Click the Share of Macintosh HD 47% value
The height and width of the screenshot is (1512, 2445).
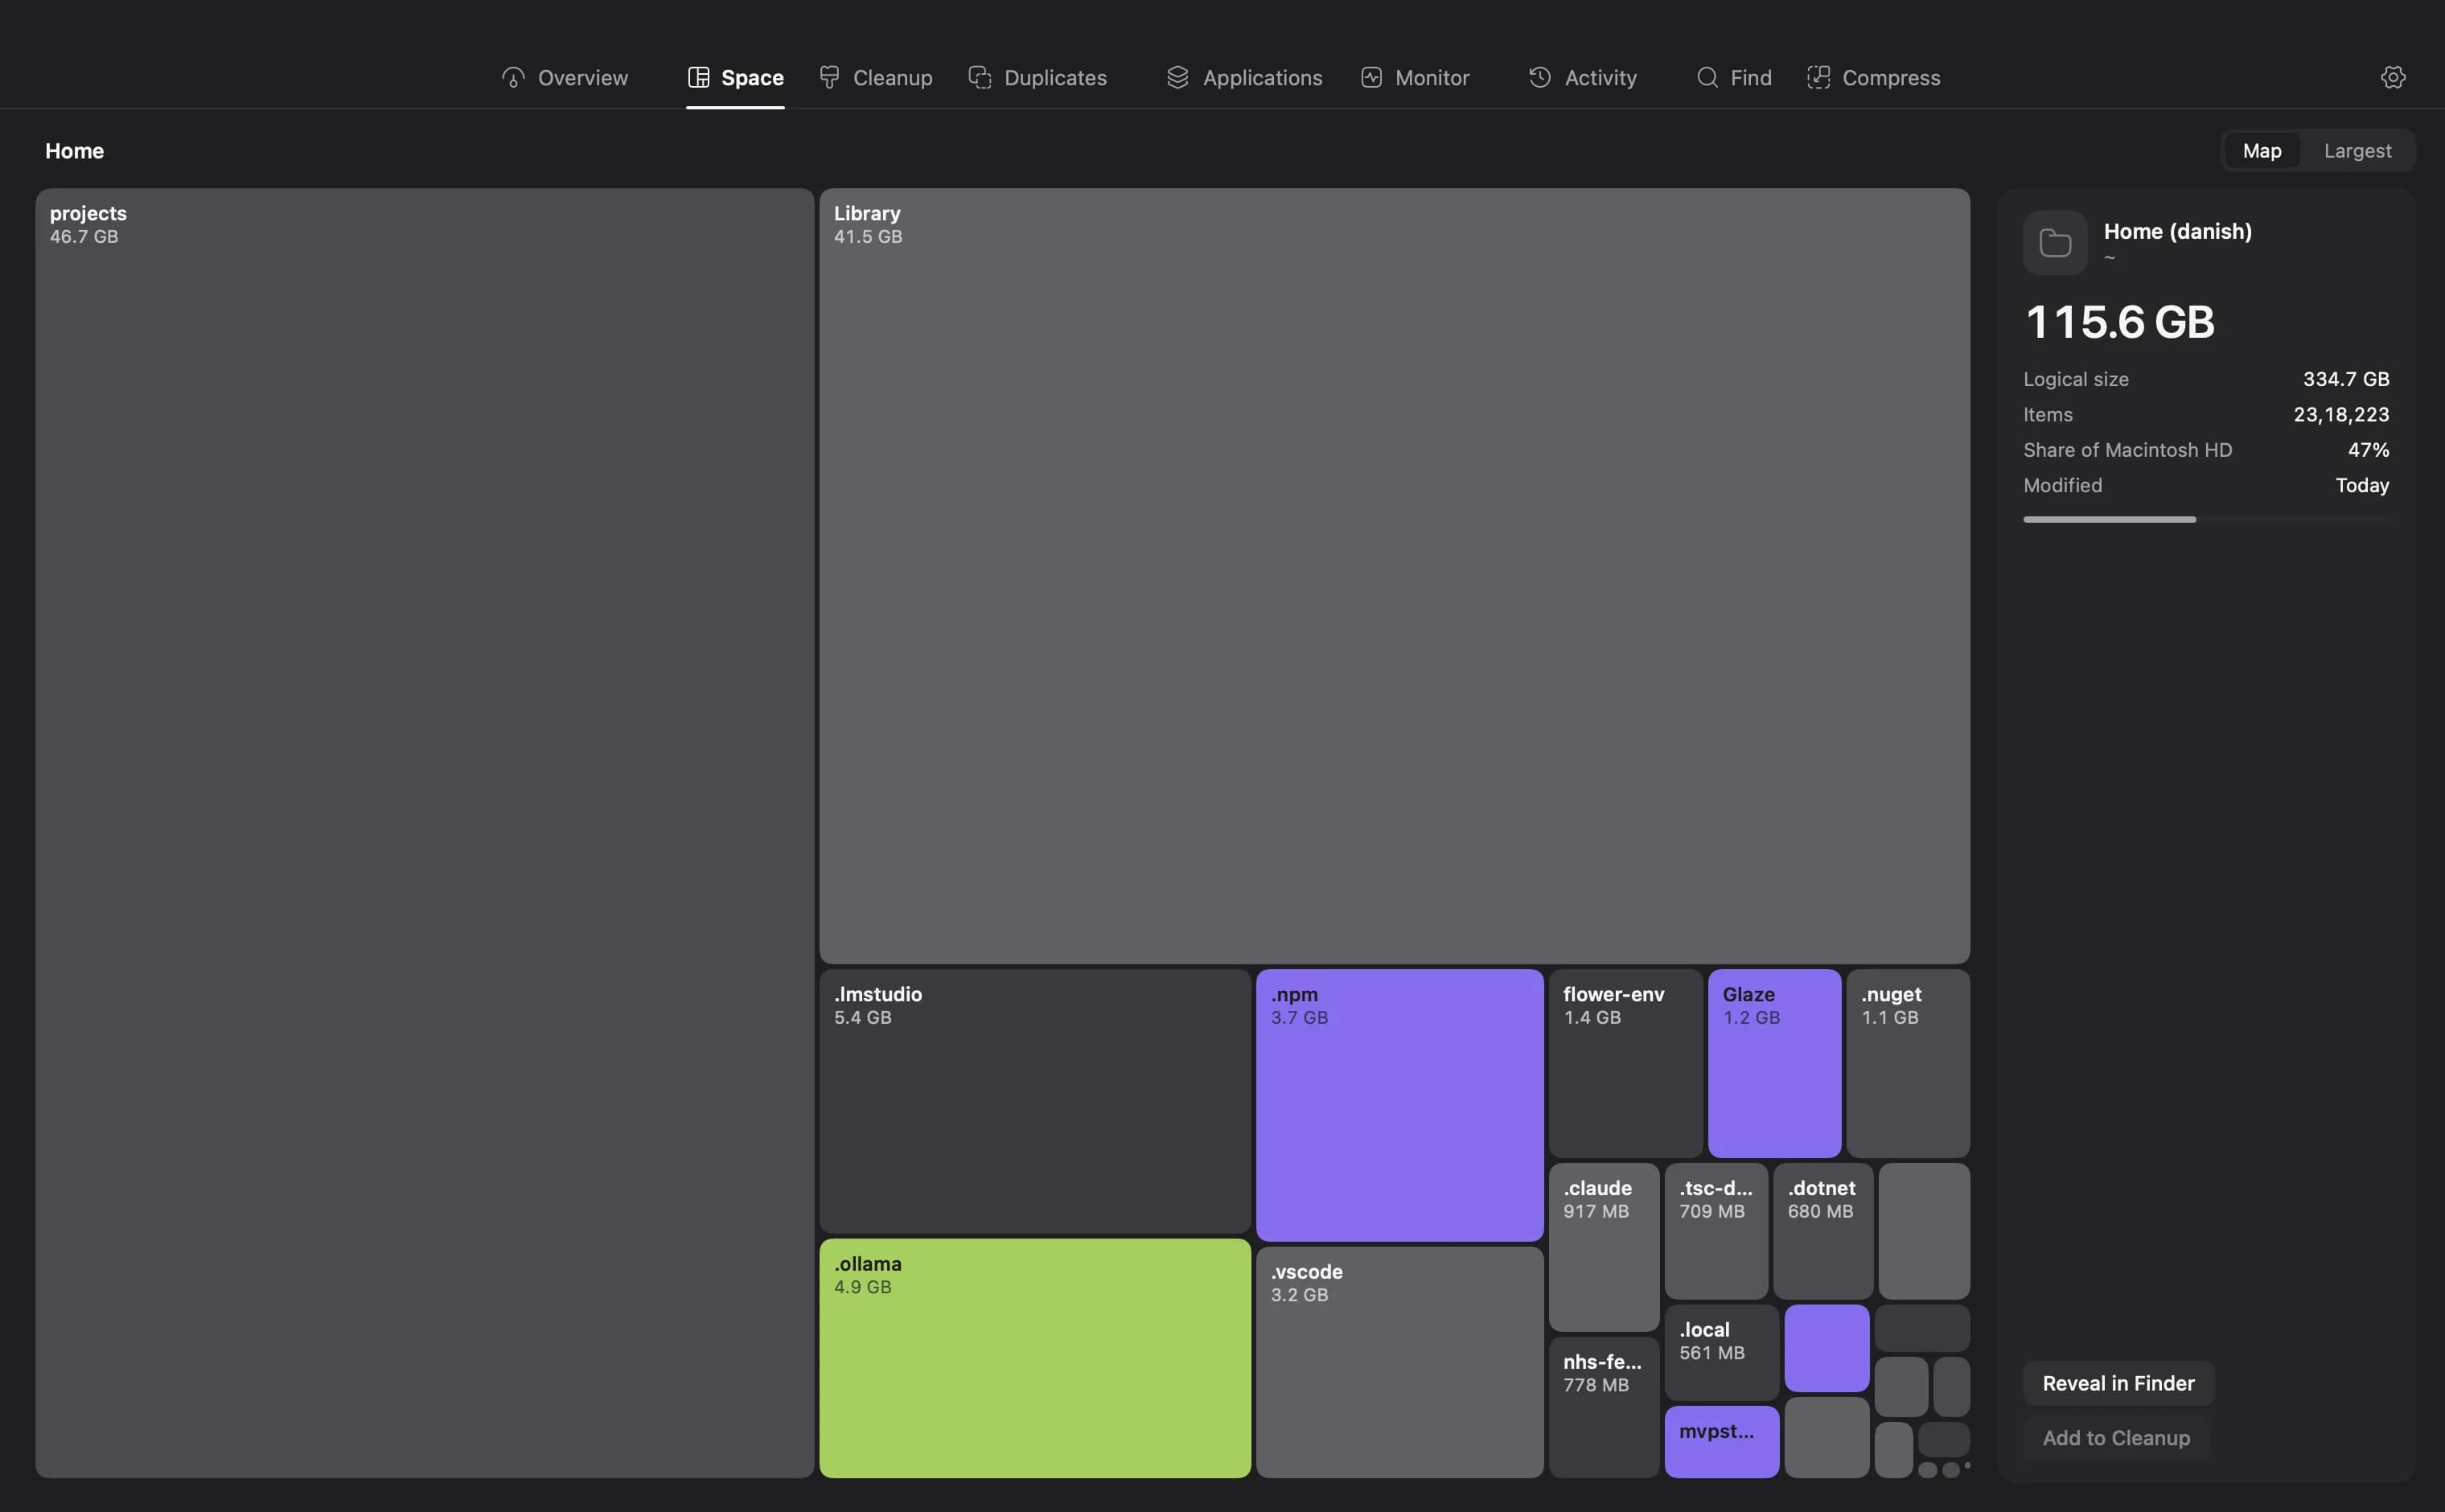(2368, 450)
